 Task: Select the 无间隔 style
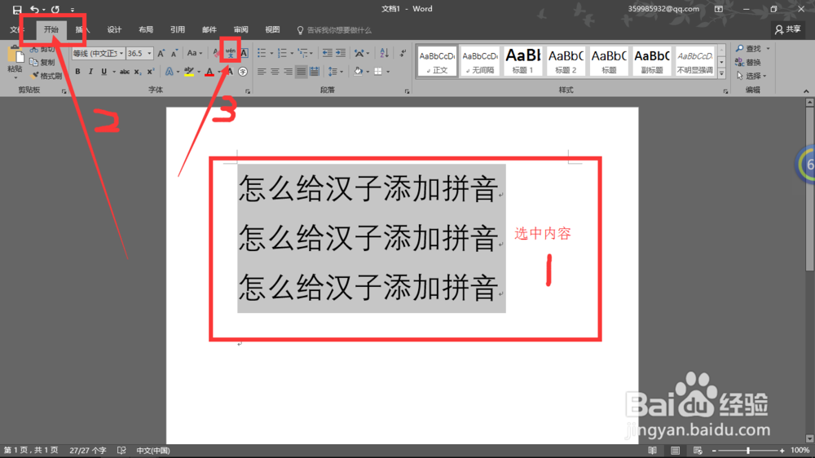coord(480,61)
